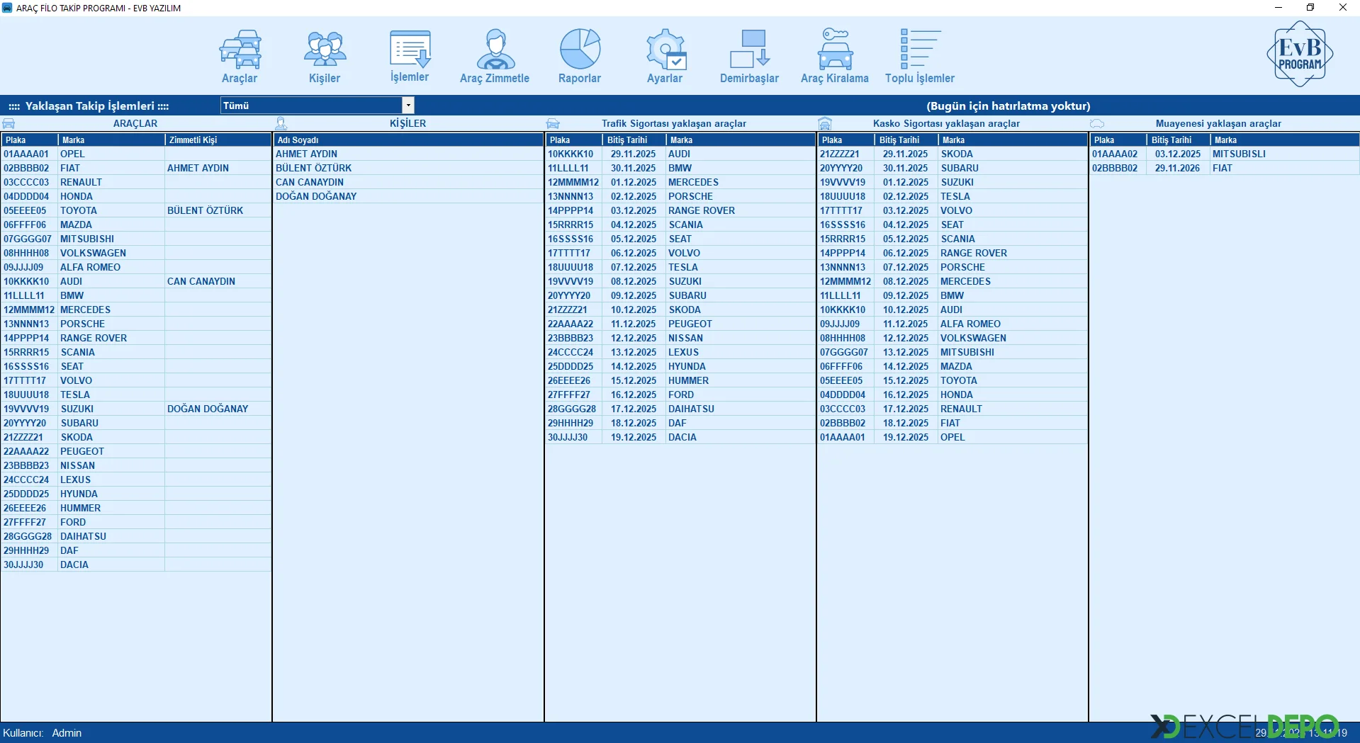Select vehicle row 05EEEE05 TOYOTA
This screenshot has height=743, width=1360.
78,210
